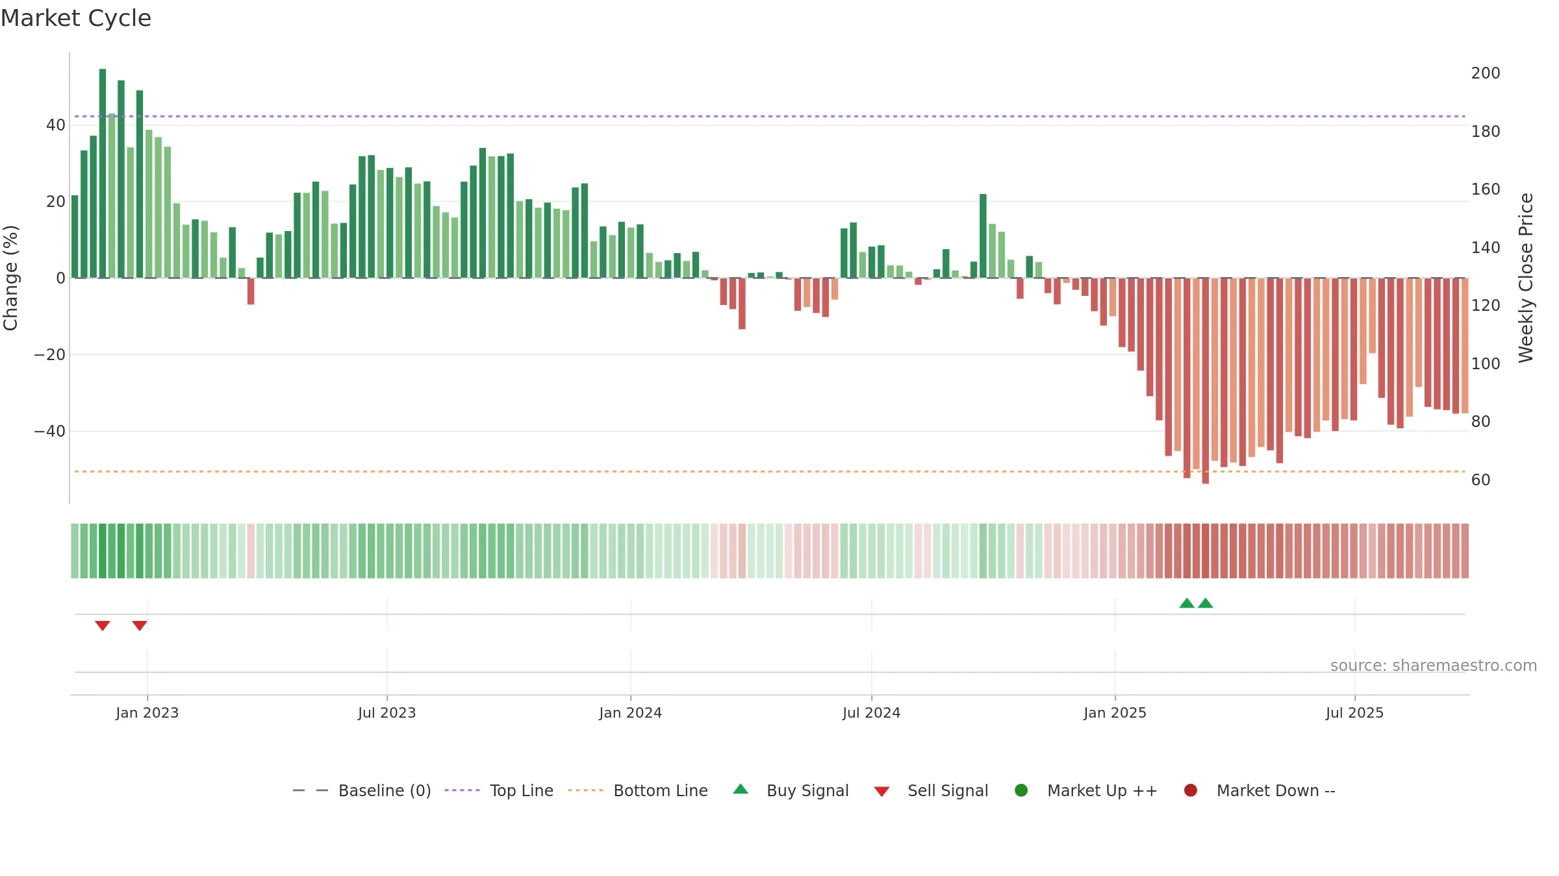Click the '20' left axis tick label
This screenshot has height=876, width=1559.
[x=56, y=202]
